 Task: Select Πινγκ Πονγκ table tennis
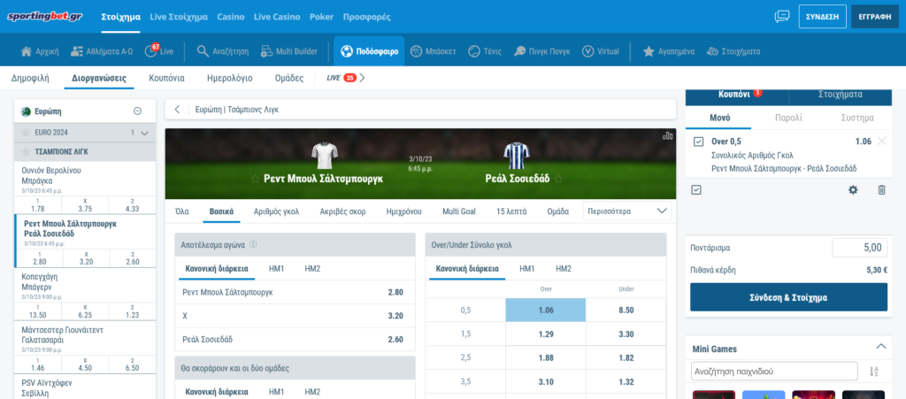click(541, 51)
